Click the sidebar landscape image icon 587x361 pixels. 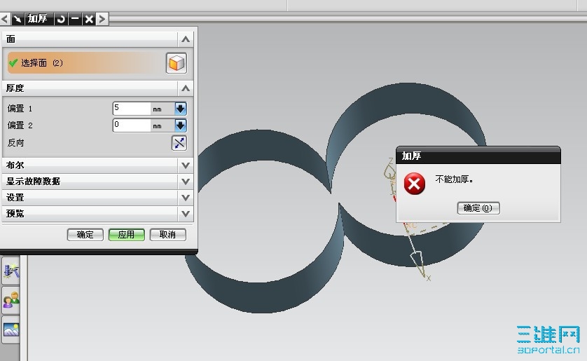click(11, 330)
